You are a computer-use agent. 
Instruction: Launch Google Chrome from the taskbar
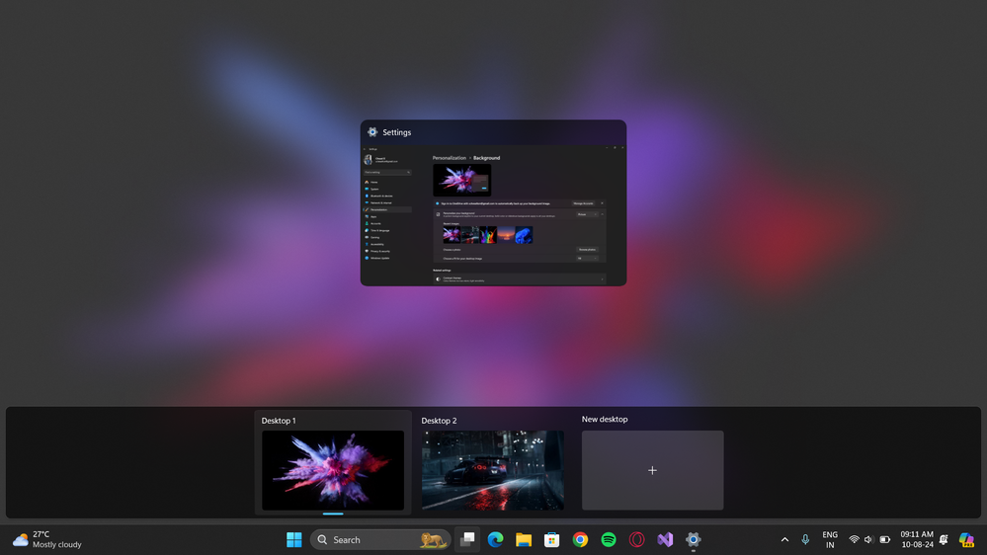[580, 539]
